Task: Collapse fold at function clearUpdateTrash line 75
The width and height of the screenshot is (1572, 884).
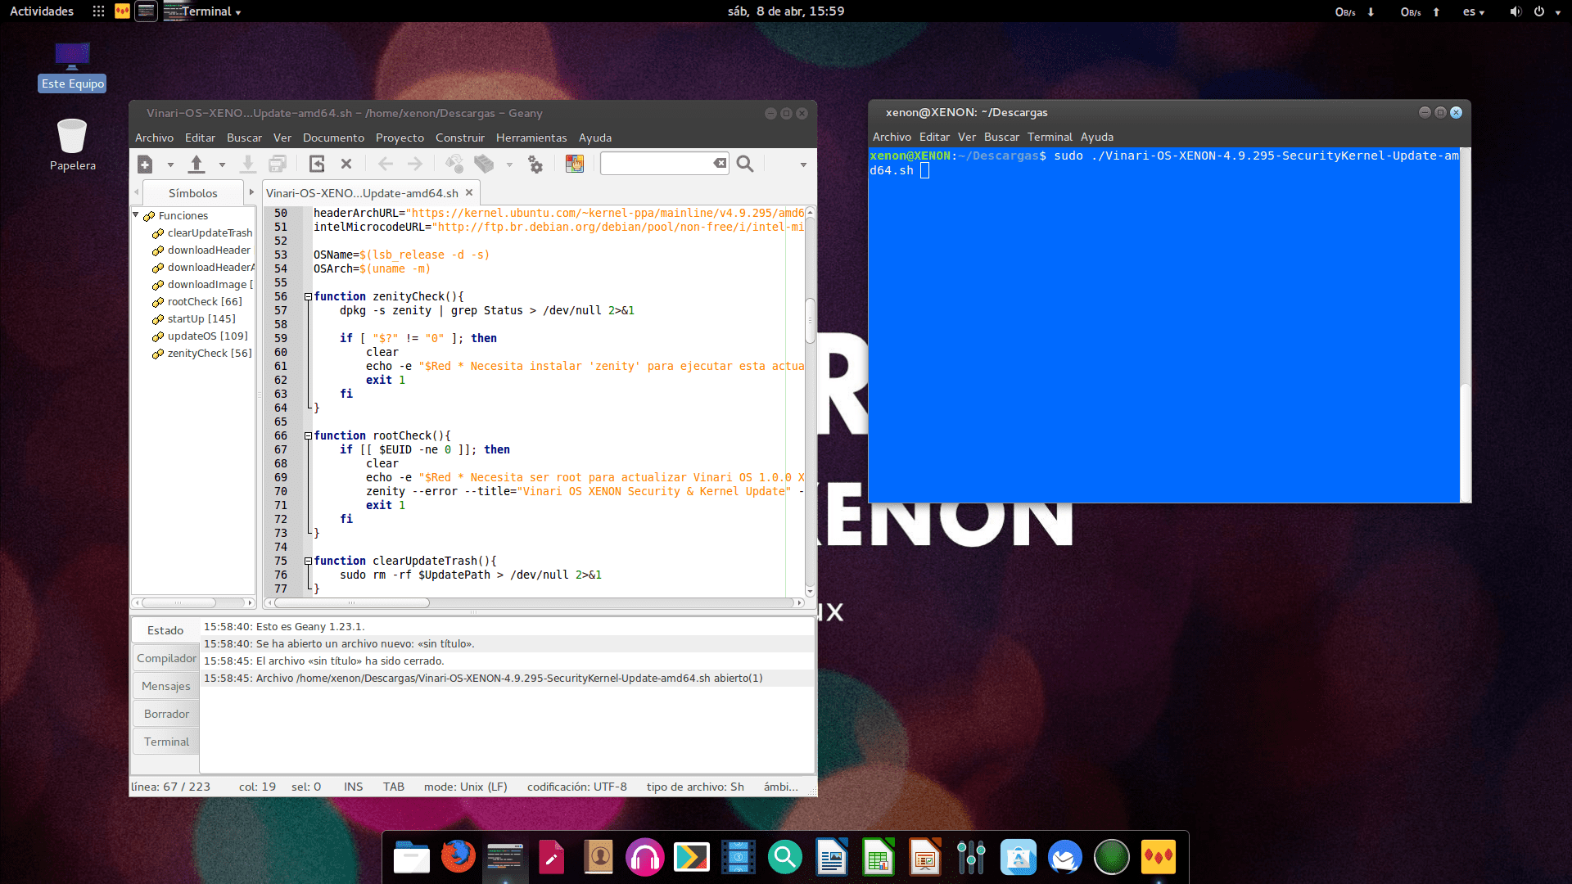Action: (x=309, y=562)
